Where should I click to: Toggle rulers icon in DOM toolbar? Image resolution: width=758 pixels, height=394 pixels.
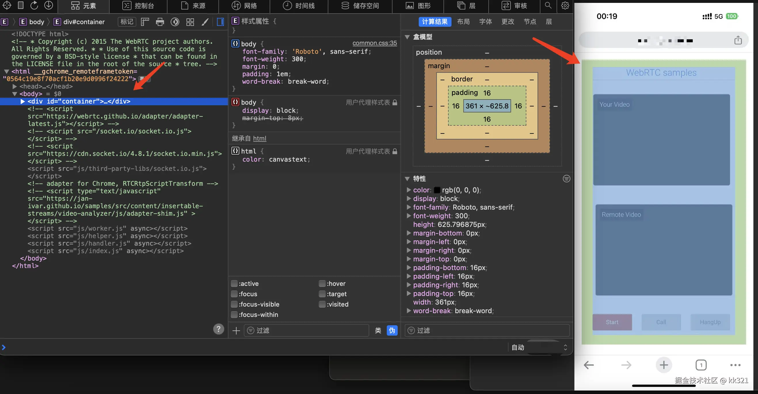[145, 22]
